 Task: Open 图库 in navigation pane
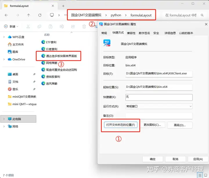(13, 52)
